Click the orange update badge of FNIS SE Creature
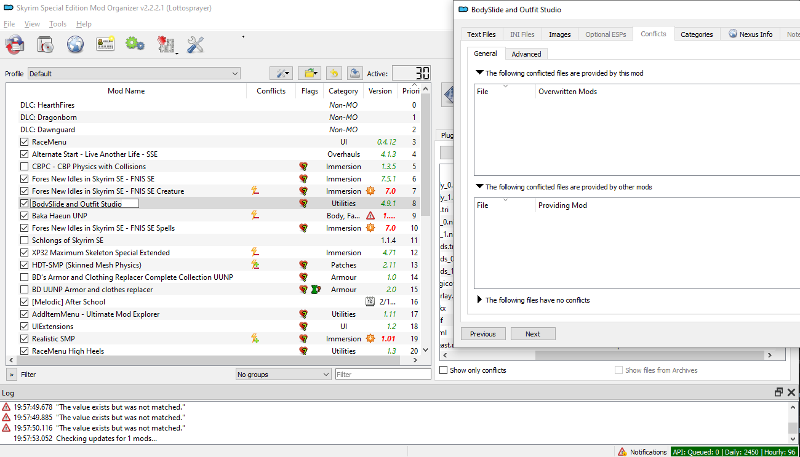This screenshot has width=800, height=457. point(370,191)
